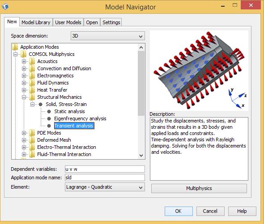Click the COMSOL Multiphysics folder icon
Viewport: 264px width, 224px height.
coord(23,54)
